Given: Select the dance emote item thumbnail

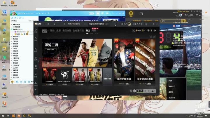Looking at the screenshot, I should point(64,77).
